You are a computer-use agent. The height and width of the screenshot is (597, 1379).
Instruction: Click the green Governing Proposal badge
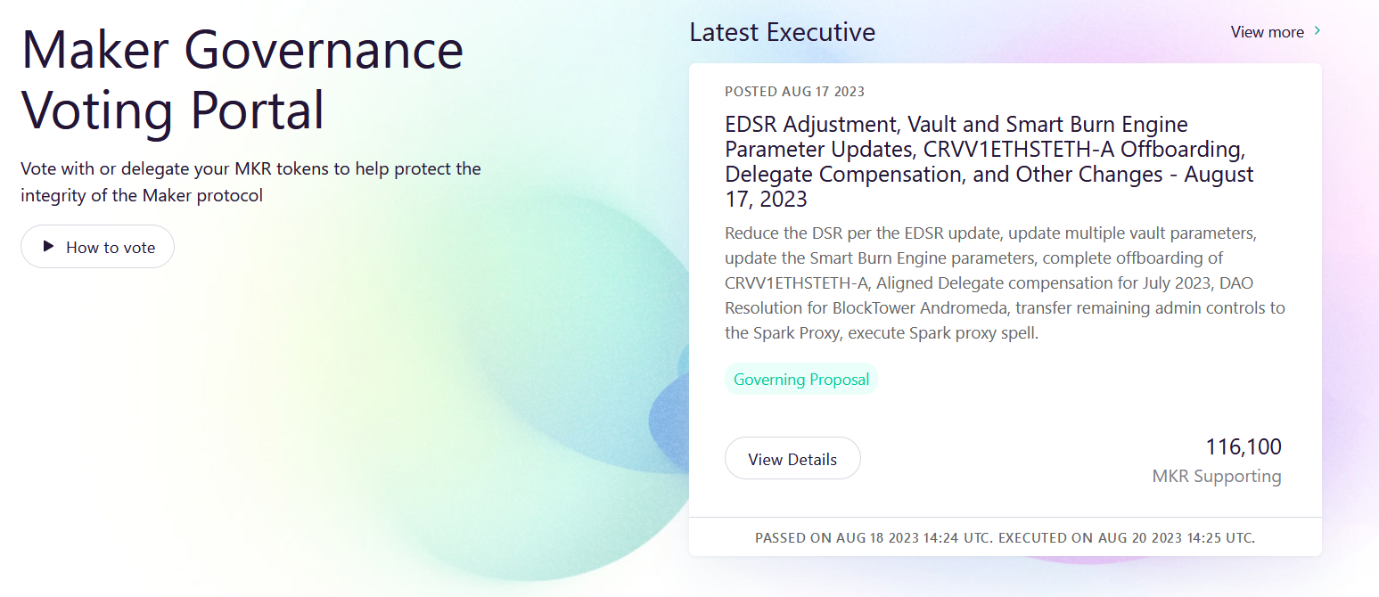800,379
